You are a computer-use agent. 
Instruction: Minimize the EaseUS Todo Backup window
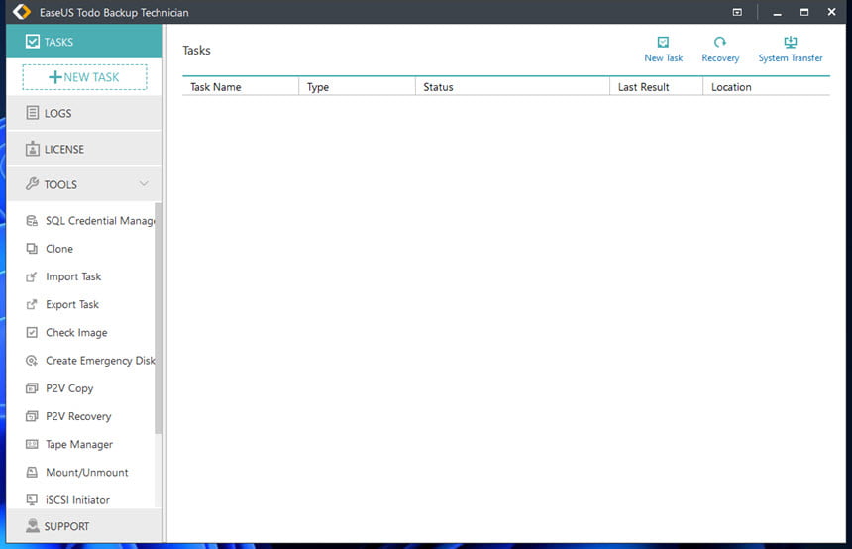pos(777,12)
